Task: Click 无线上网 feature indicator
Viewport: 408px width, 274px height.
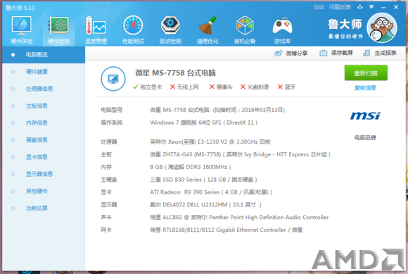Action: click(184, 87)
